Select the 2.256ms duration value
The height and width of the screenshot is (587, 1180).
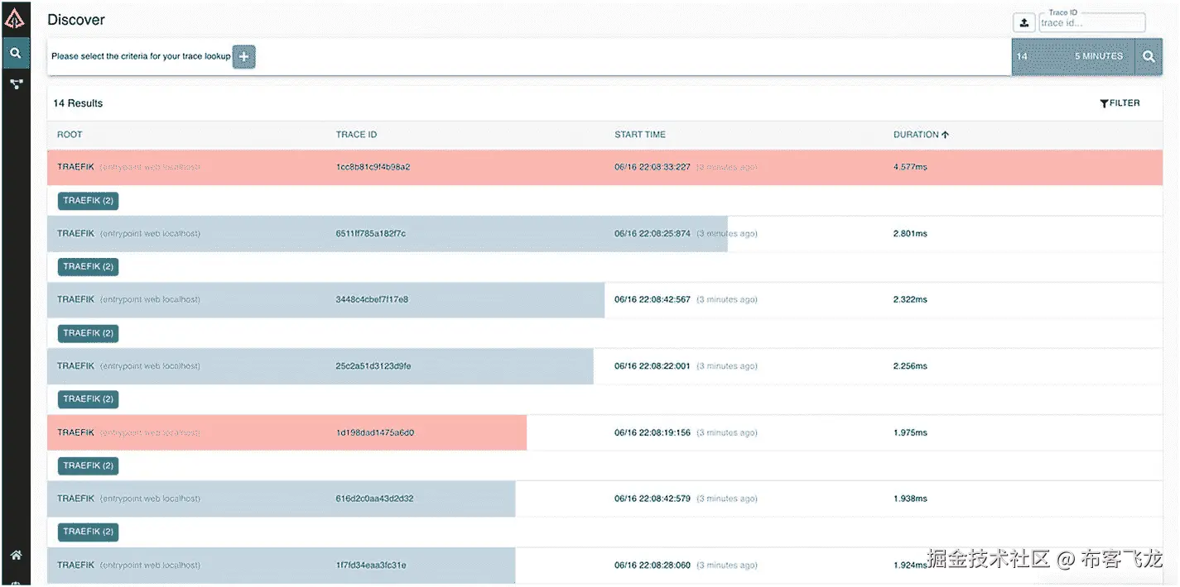(910, 366)
